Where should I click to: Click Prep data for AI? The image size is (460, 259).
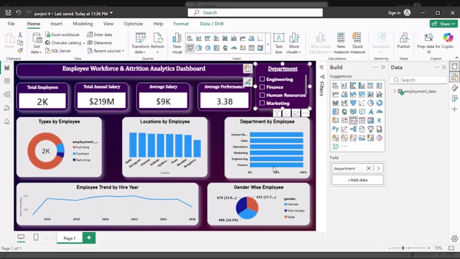(x=428, y=43)
